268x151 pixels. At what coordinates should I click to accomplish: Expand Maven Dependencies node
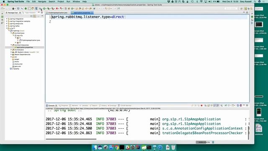click(11, 55)
